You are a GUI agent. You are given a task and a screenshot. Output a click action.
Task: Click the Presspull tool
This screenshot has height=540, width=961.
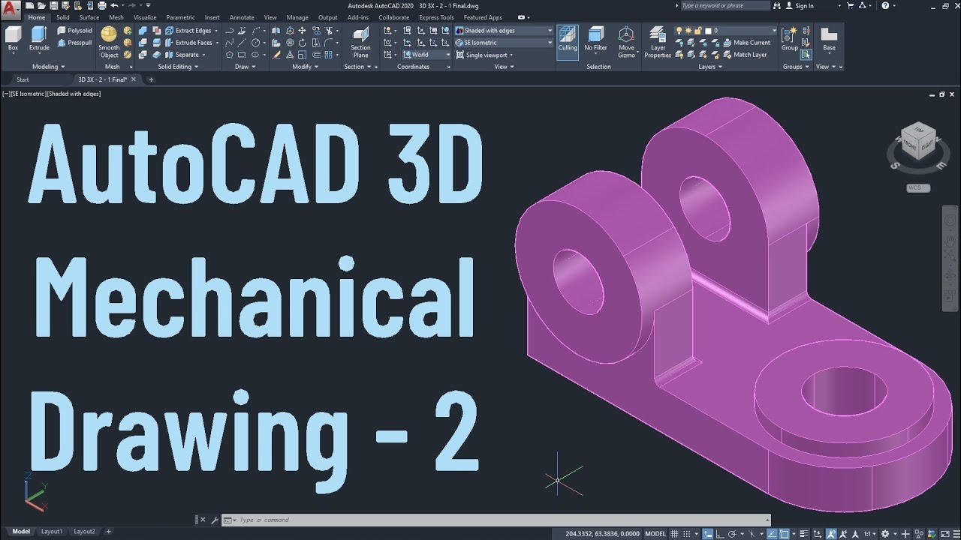pyautogui.click(x=74, y=43)
